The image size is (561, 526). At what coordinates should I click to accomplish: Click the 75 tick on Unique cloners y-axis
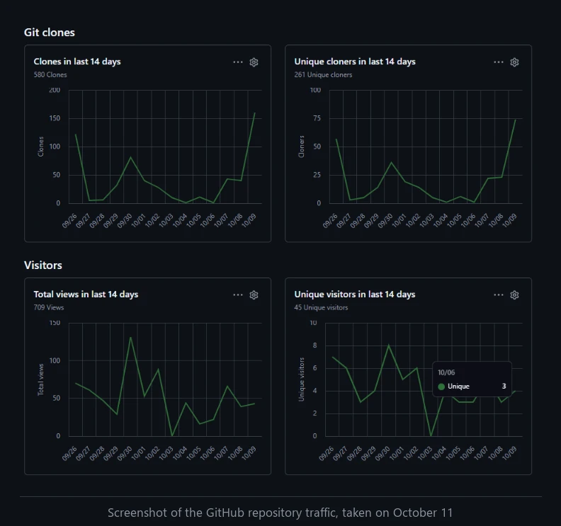317,118
